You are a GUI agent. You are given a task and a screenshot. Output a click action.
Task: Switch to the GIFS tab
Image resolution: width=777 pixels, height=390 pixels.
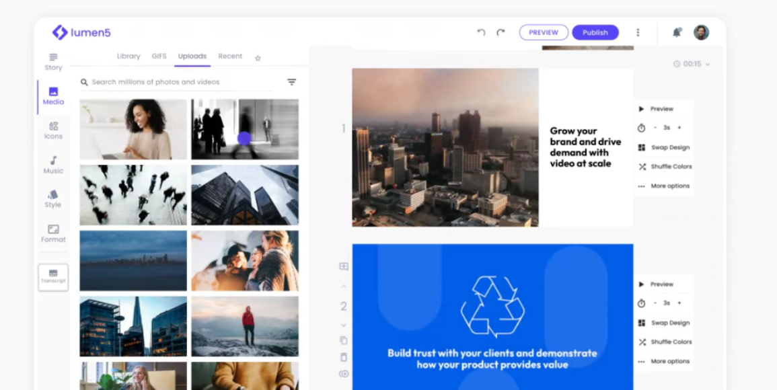click(159, 56)
